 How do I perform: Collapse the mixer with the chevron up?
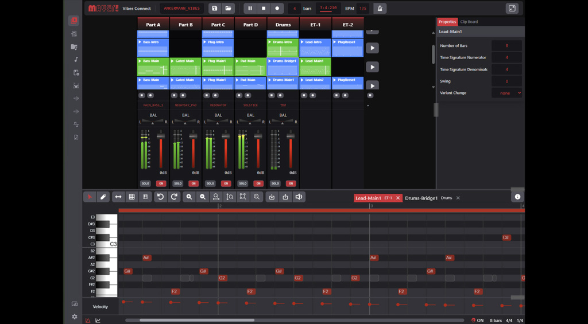coord(368,106)
